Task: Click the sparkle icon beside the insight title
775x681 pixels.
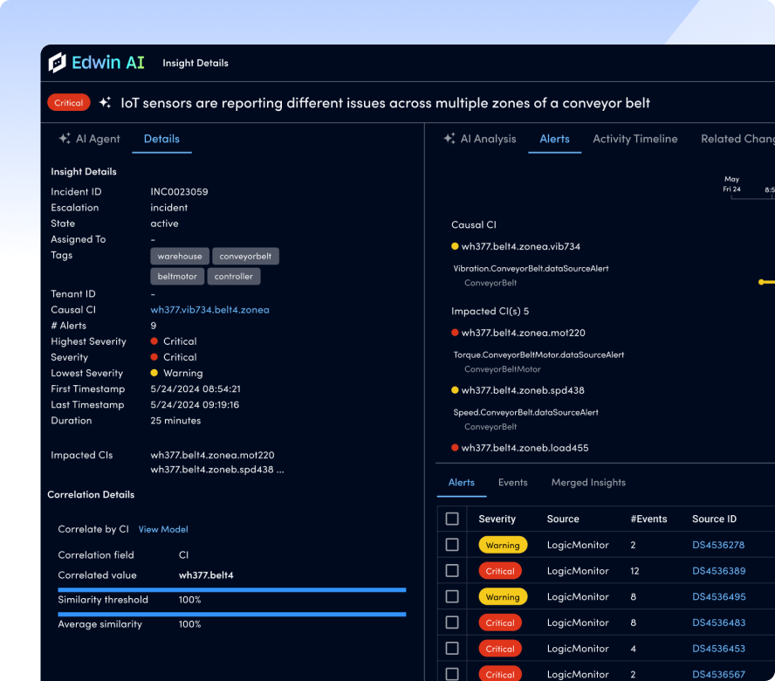Action: point(105,102)
